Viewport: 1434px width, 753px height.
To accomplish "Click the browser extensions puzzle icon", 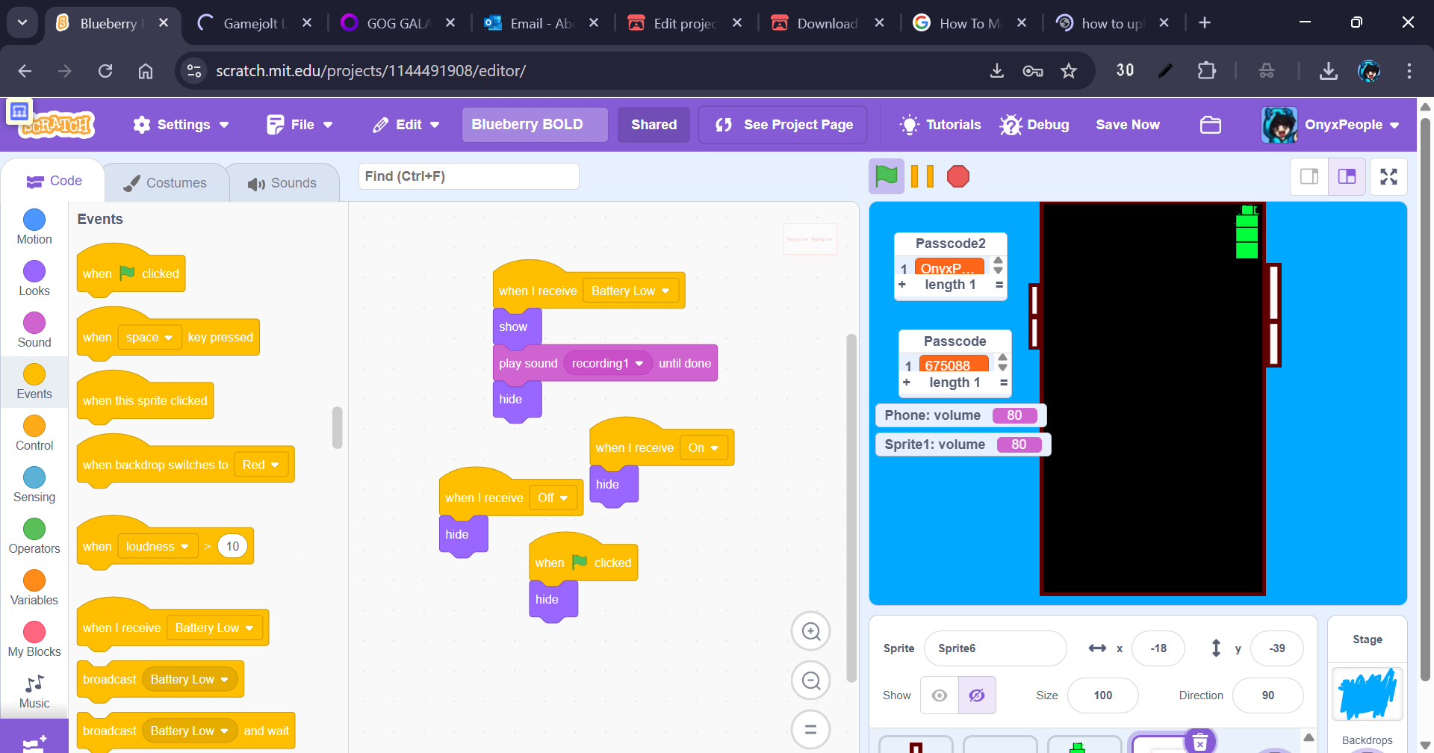I will (1206, 71).
